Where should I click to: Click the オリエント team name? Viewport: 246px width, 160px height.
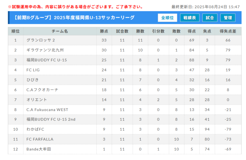coord(36,100)
